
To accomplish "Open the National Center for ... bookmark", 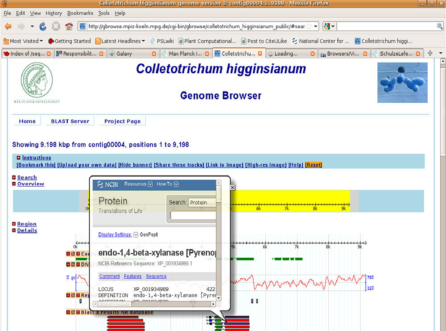I will (x=321, y=41).
